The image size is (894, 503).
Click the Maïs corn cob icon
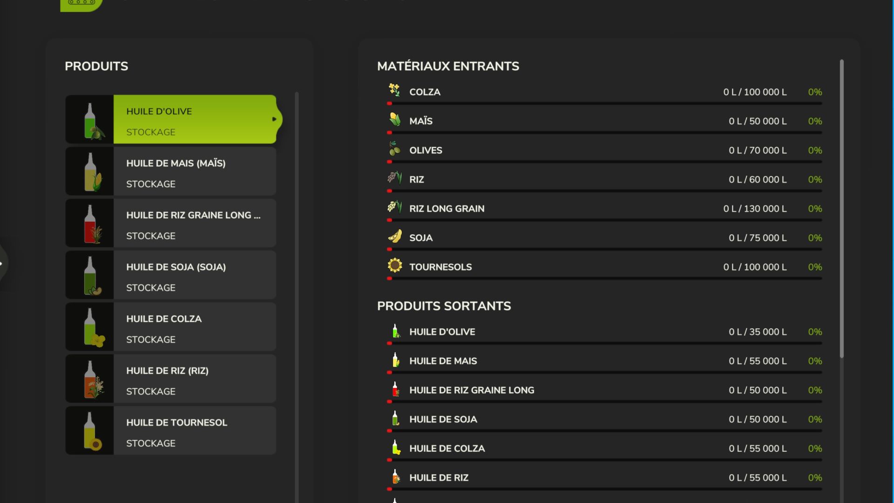pos(394,120)
